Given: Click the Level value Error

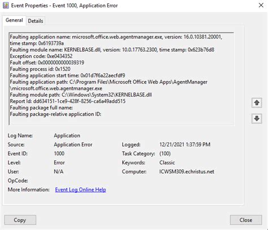Looking at the screenshot, I should 59,162.
